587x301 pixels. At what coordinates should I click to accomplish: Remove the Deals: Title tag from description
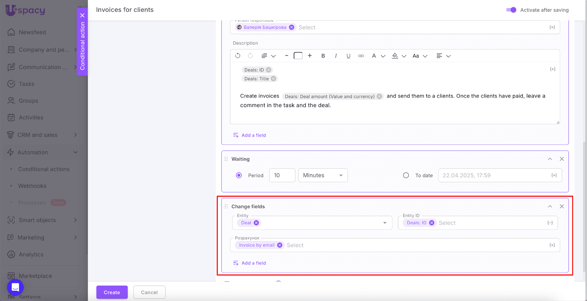[273, 79]
